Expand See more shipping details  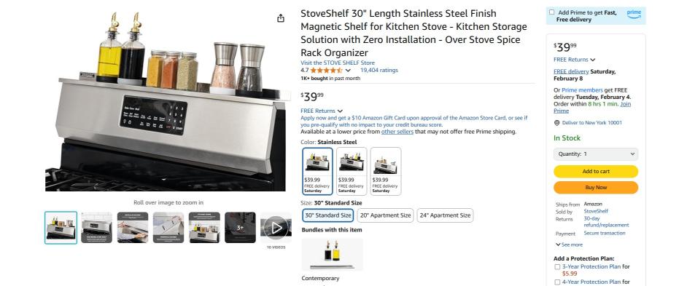click(x=569, y=245)
